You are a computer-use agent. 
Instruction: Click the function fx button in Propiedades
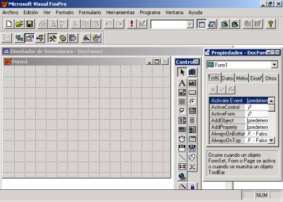tap(231, 89)
